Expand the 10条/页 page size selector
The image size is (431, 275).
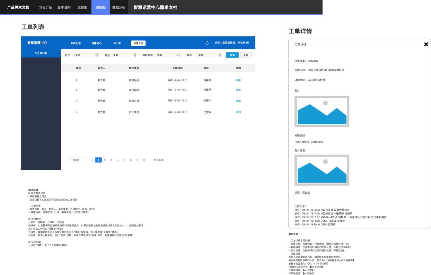coord(77,160)
